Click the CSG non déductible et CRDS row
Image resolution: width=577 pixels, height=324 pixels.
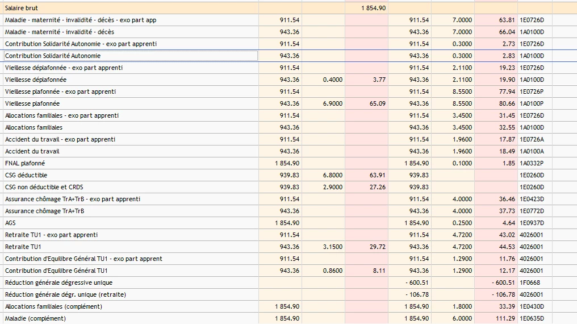pyautogui.click(x=44, y=187)
